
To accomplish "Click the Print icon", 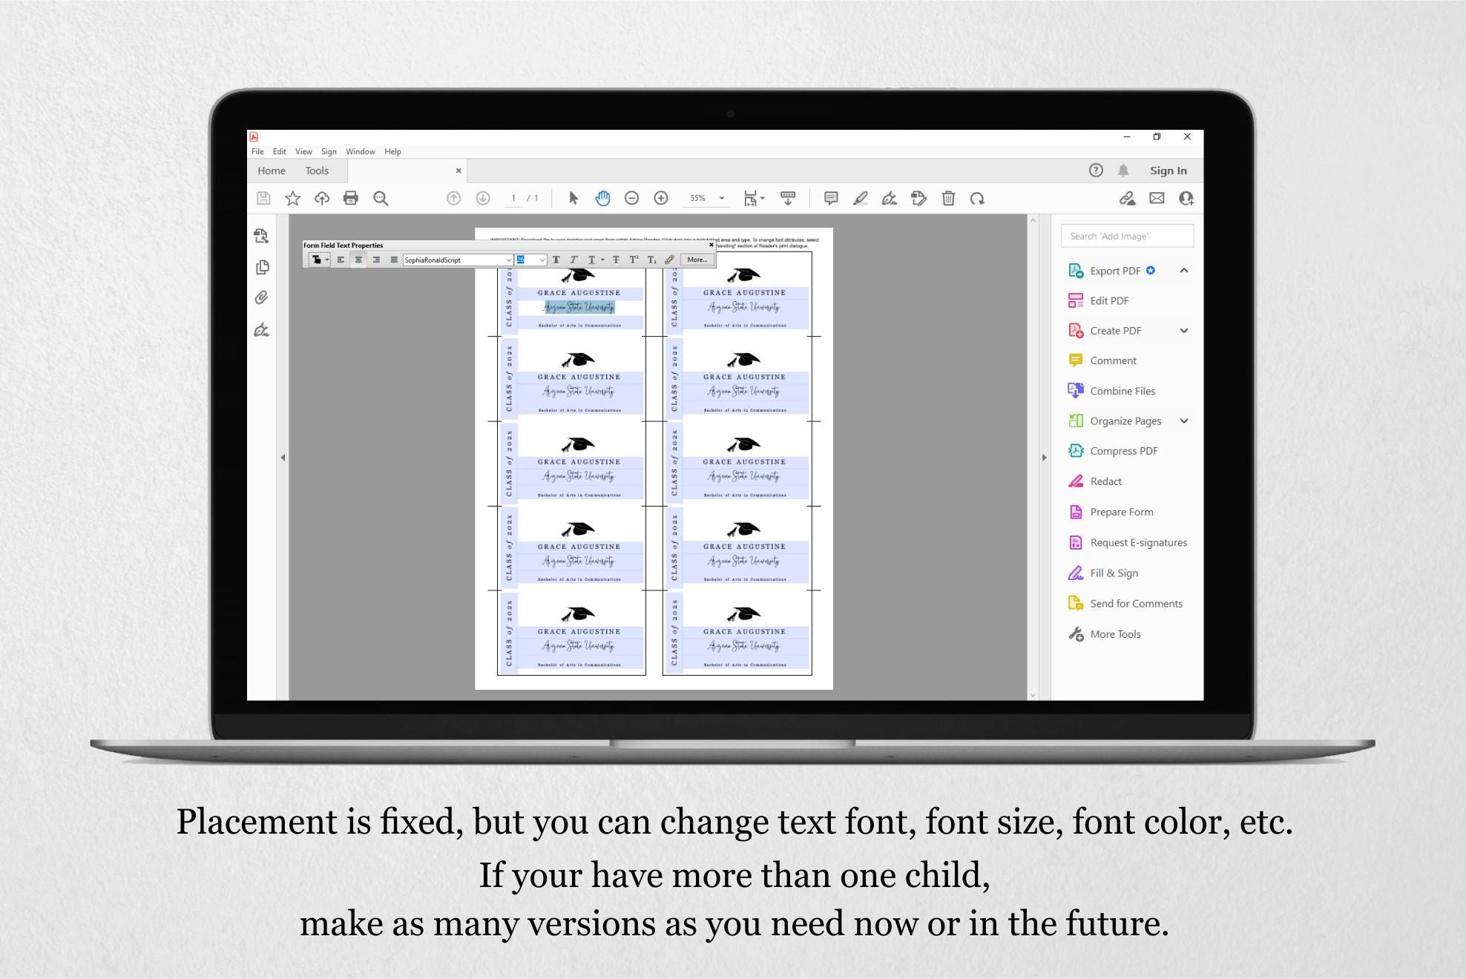I will [351, 198].
